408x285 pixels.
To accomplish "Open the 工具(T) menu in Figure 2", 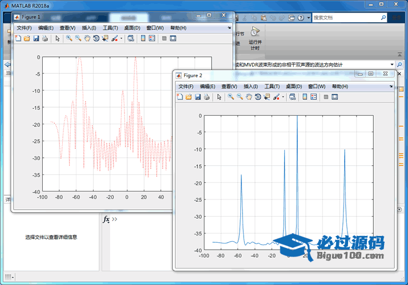I will 272,86.
